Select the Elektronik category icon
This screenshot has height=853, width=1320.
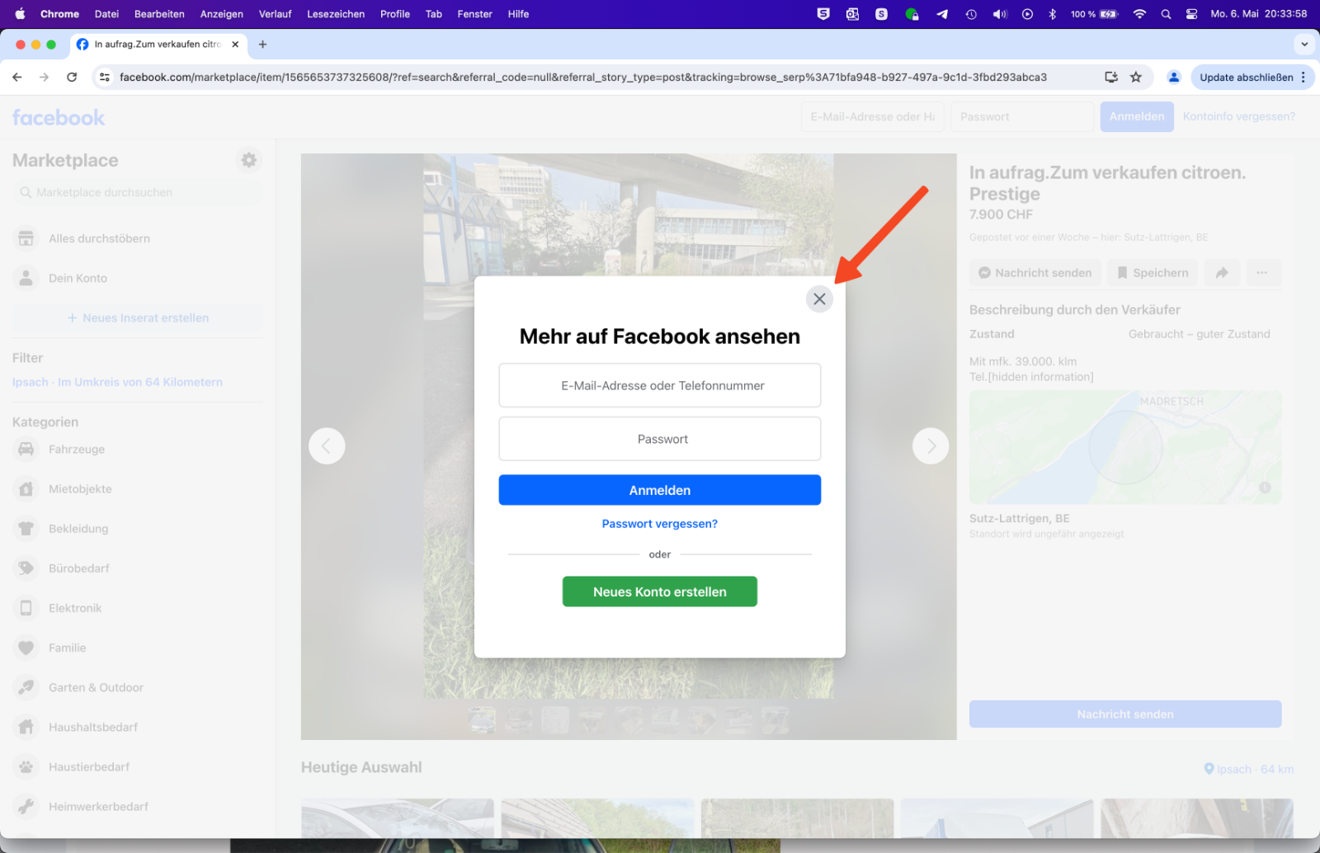(x=26, y=608)
